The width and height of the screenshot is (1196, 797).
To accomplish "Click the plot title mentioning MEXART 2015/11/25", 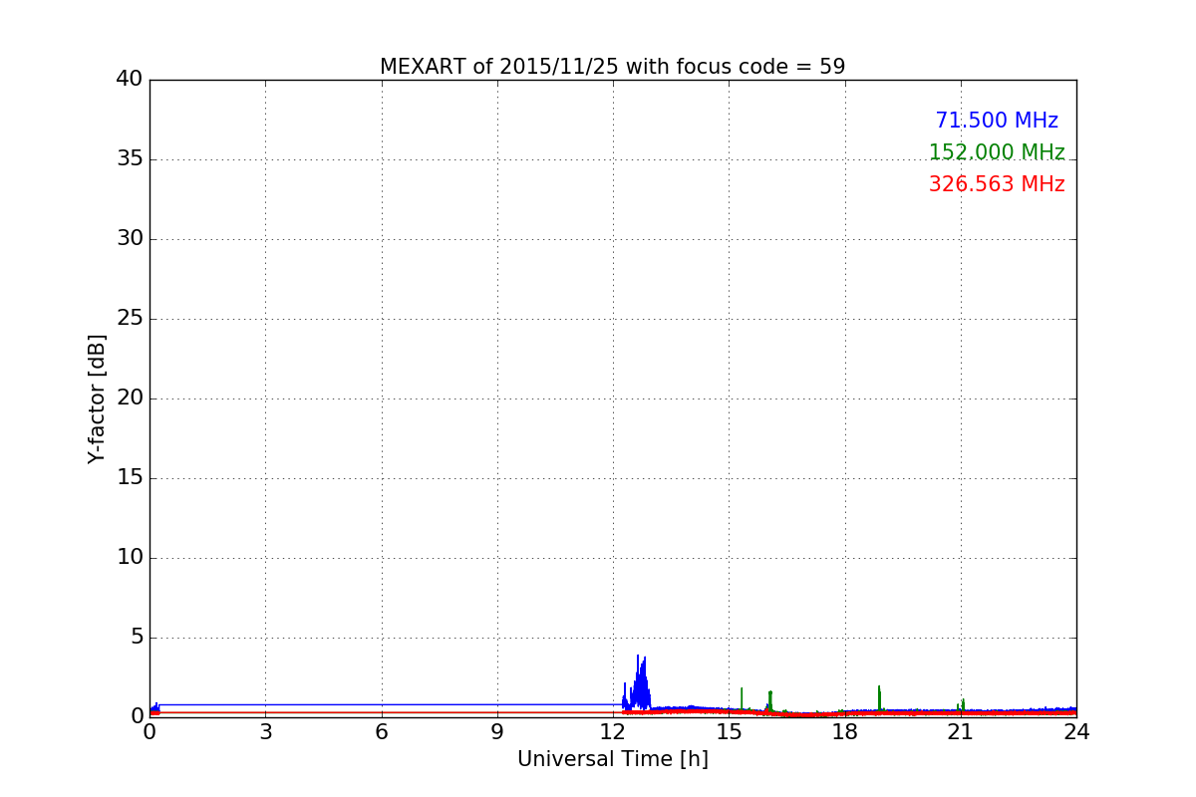I will (x=612, y=67).
